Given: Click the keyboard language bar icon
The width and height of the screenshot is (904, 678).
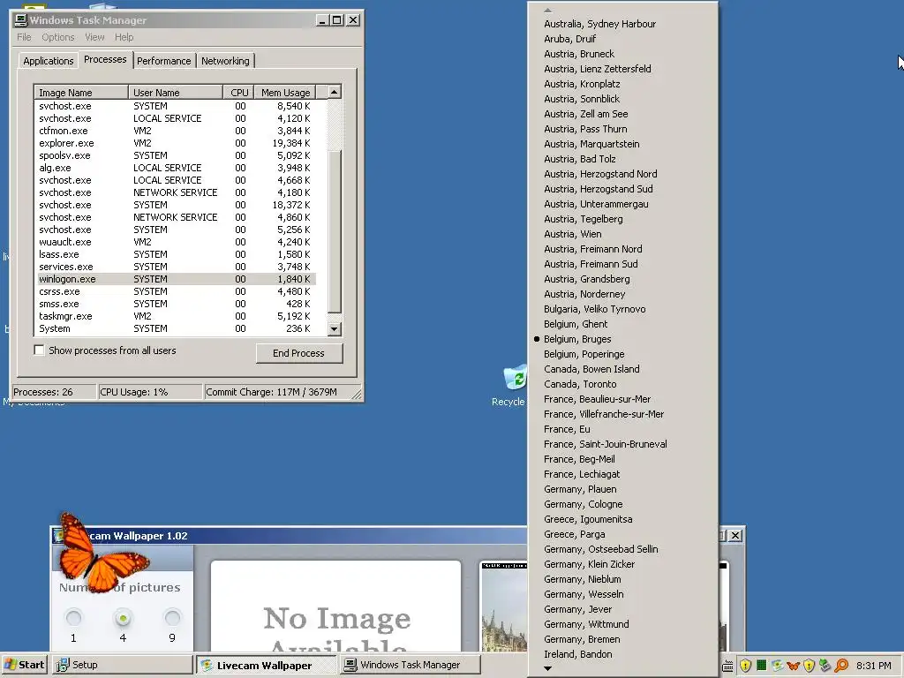Looking at the screenshot, I should (727, 666).
